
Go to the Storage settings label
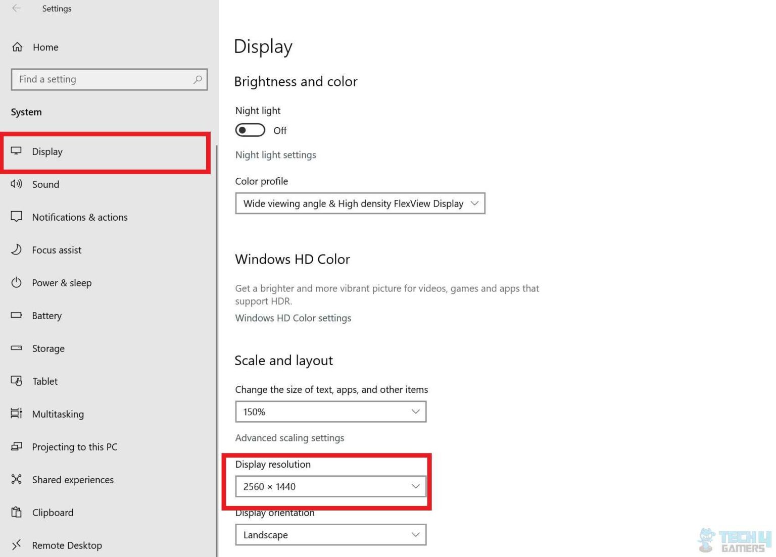(48, 348)
